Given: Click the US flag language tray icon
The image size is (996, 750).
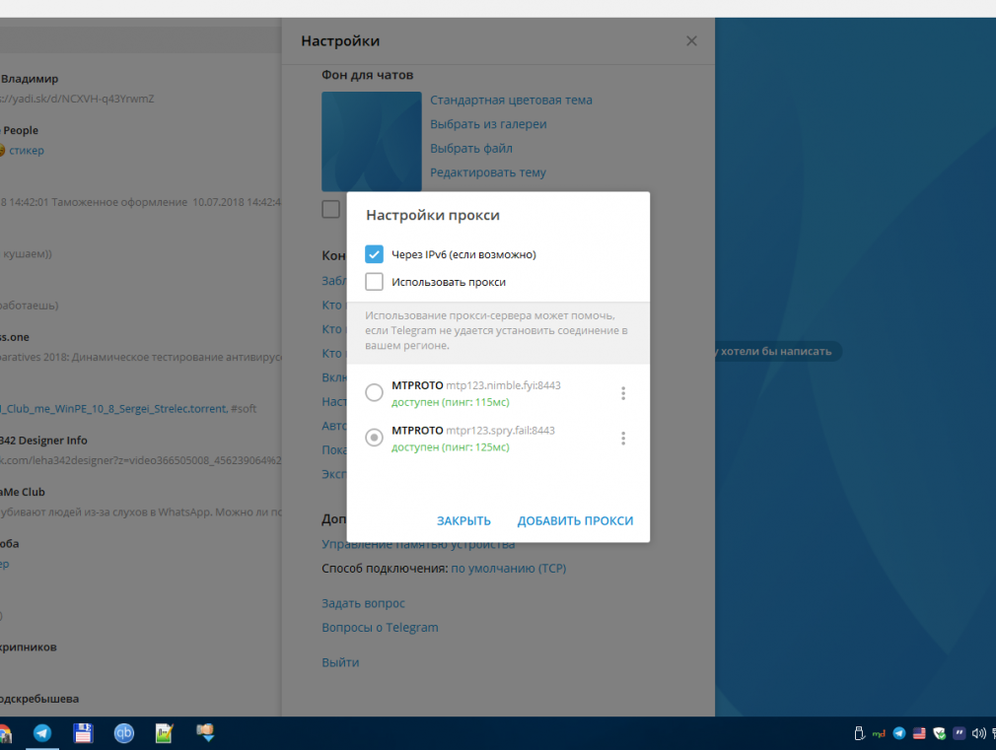Looking at the screenshot, I should click(919, 733).
